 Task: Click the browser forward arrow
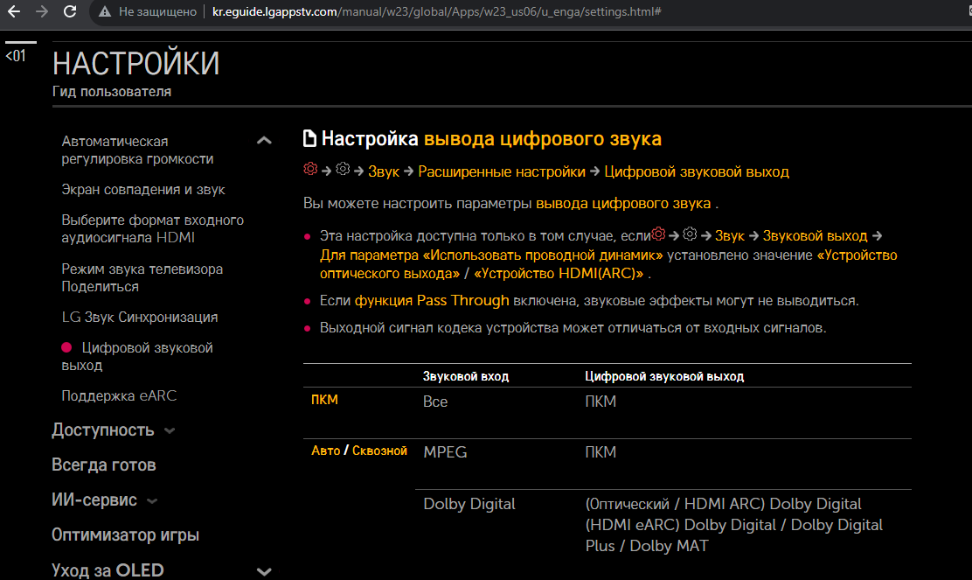click(42, 12)
